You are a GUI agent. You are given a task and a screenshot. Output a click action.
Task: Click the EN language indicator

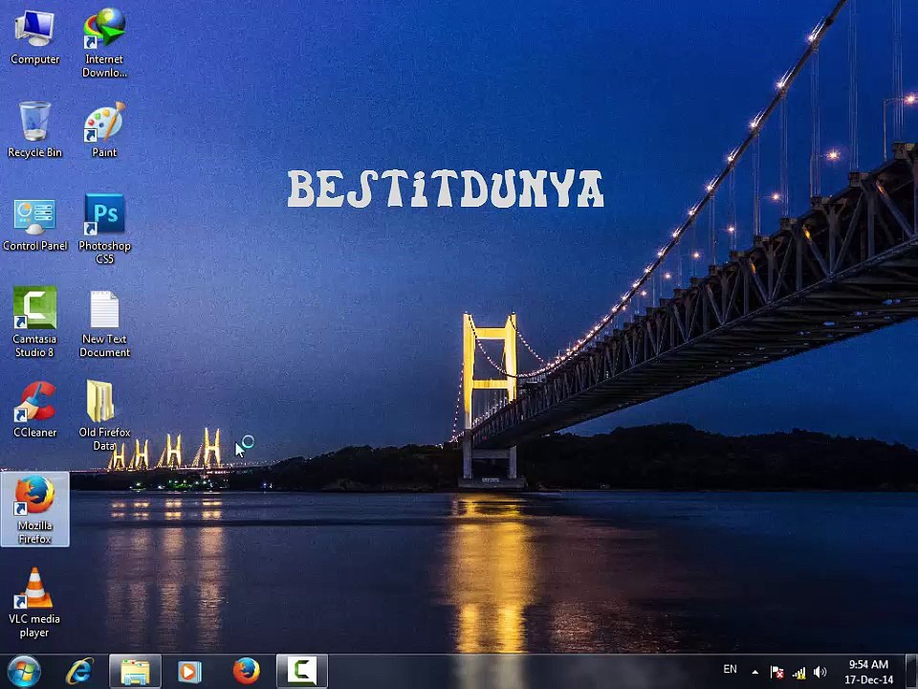(x=730, y=669)
